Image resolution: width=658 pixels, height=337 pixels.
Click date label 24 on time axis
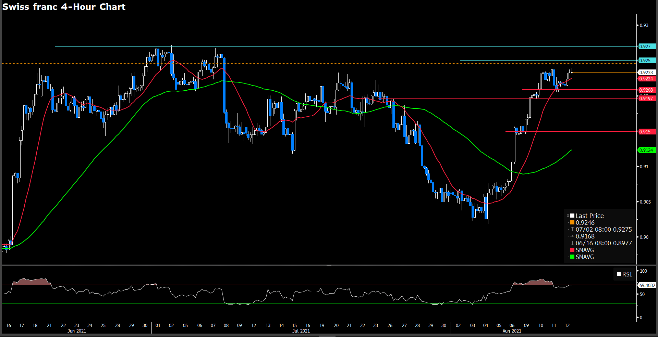90,325
